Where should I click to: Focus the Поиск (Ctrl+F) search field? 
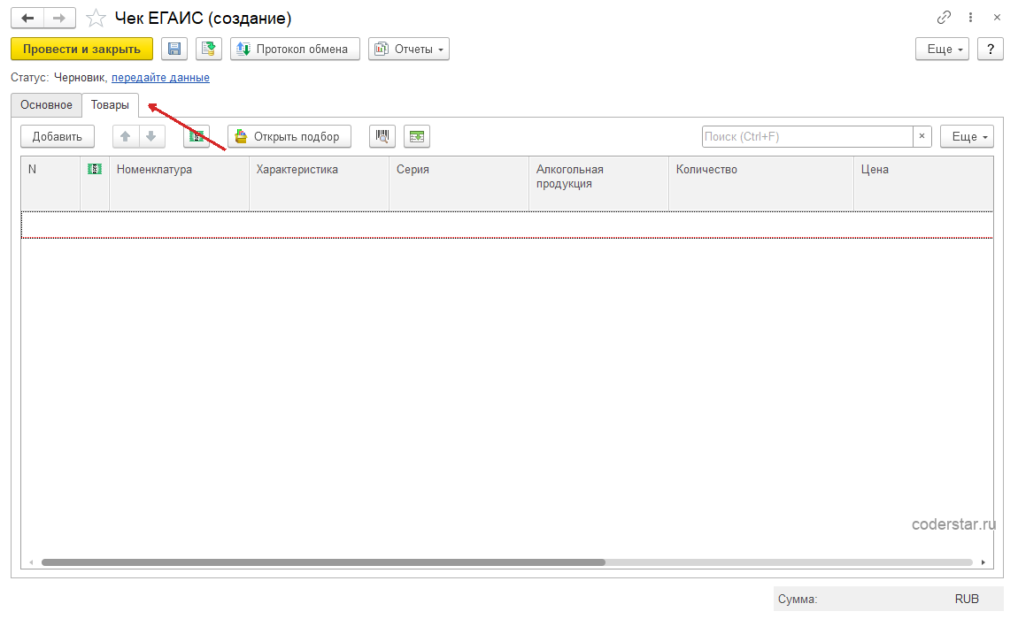point(807,136)
